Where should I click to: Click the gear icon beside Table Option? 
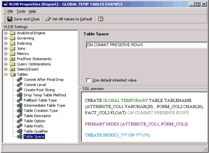[x=19, y=121]
